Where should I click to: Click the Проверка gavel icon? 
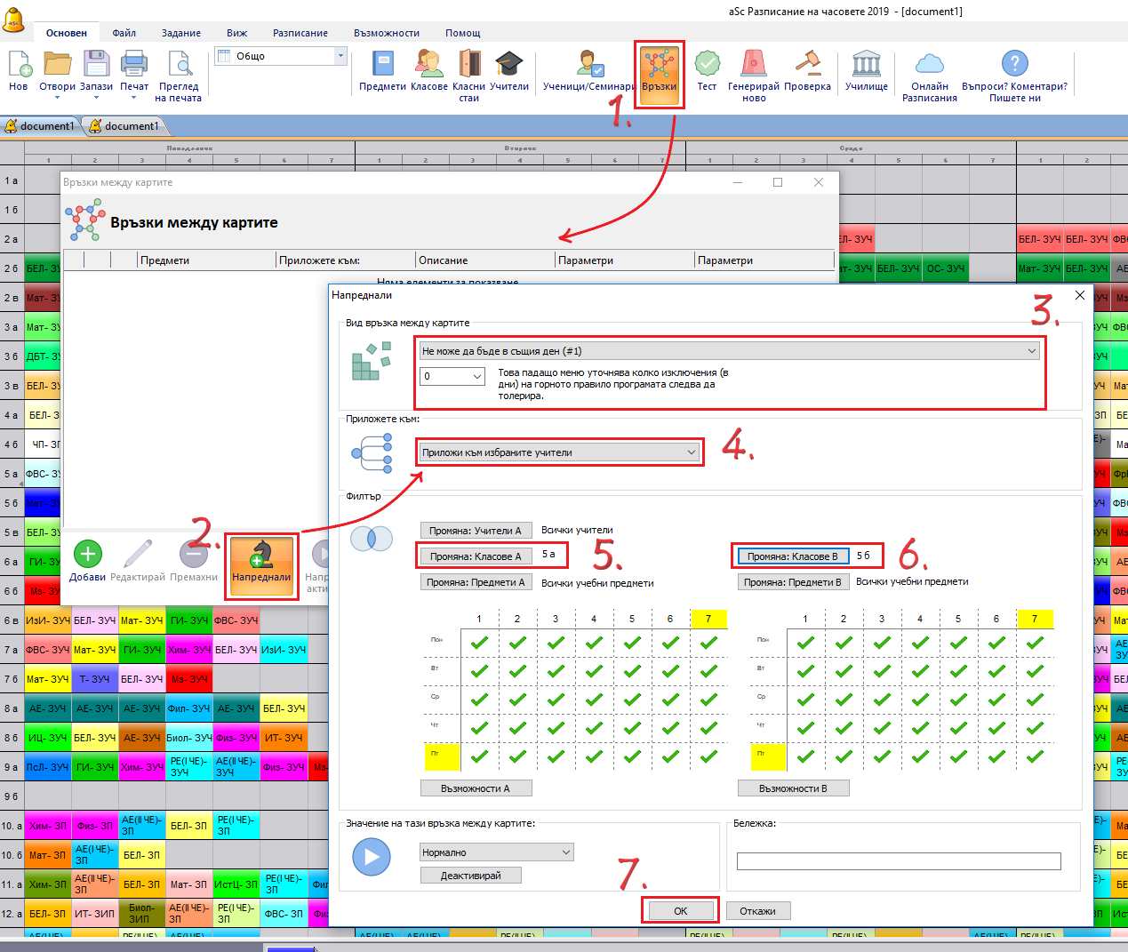click(807, 67)
